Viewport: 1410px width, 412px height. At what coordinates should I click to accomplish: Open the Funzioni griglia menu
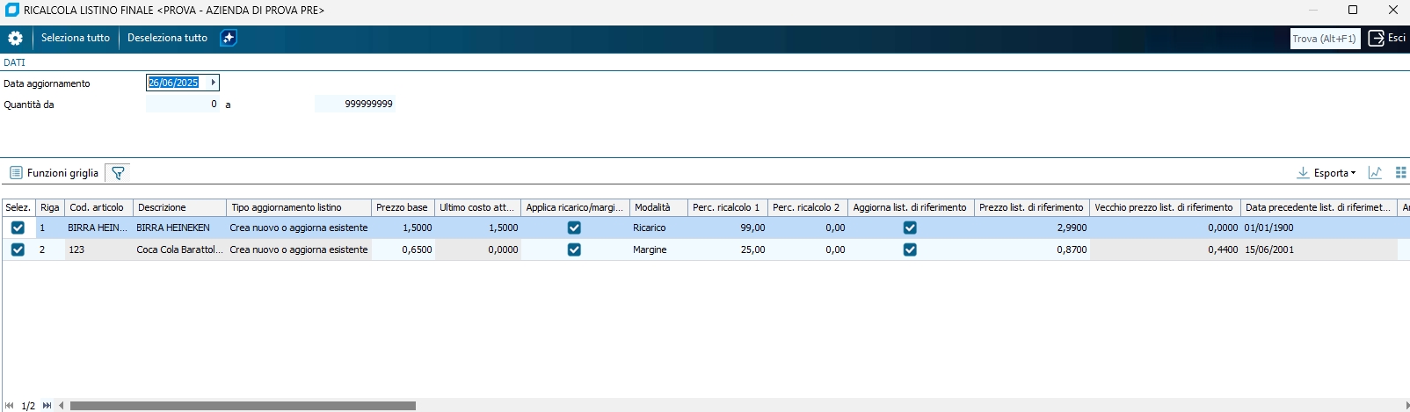pos(62,173)
